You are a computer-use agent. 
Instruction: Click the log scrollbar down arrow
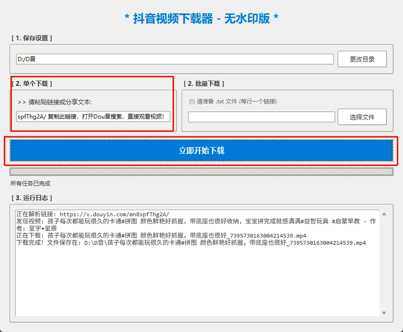(384, 313)
